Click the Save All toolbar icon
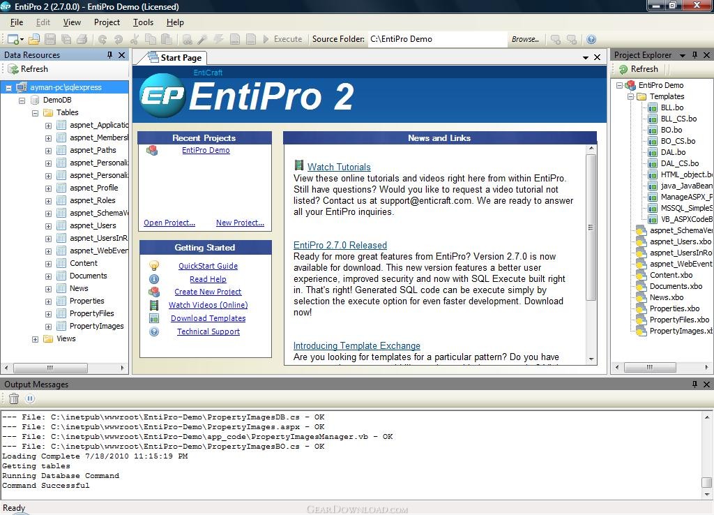Screen dimensions: 714x515 [x=66, y=39]
